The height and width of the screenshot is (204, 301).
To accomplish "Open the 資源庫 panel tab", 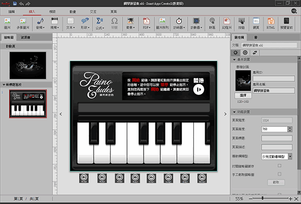I will pos(26,38).
